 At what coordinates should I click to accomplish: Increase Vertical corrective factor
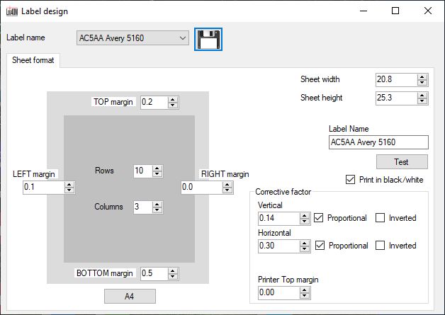(305, 215)
